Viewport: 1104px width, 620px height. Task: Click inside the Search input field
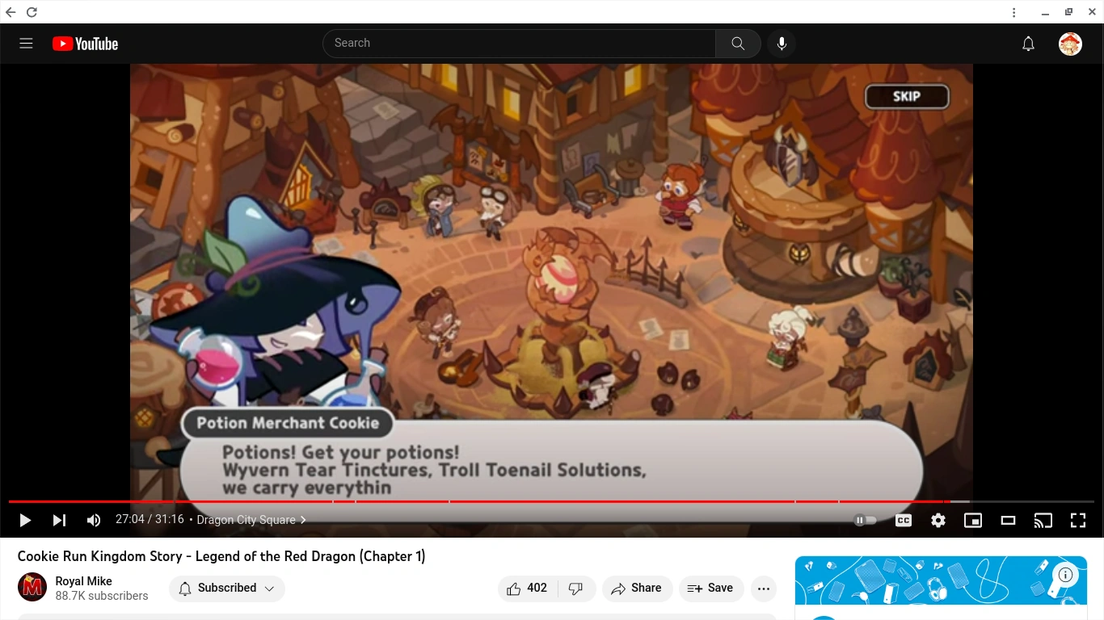[519, 44]
